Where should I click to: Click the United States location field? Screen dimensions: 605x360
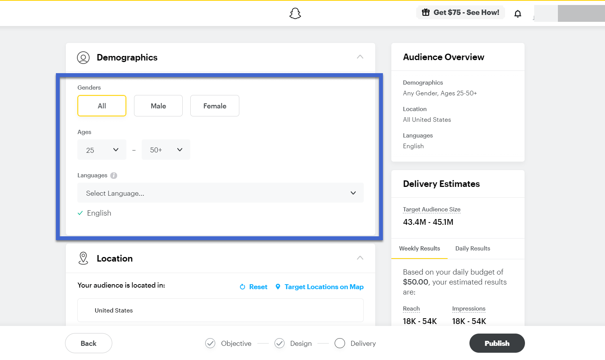[x=221, y=310]
